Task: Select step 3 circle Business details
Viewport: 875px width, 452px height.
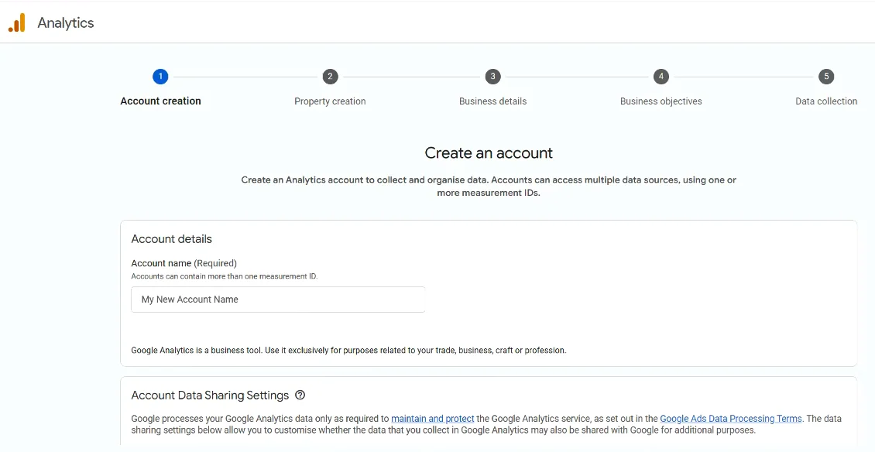Action: click(x=492, y=77)
